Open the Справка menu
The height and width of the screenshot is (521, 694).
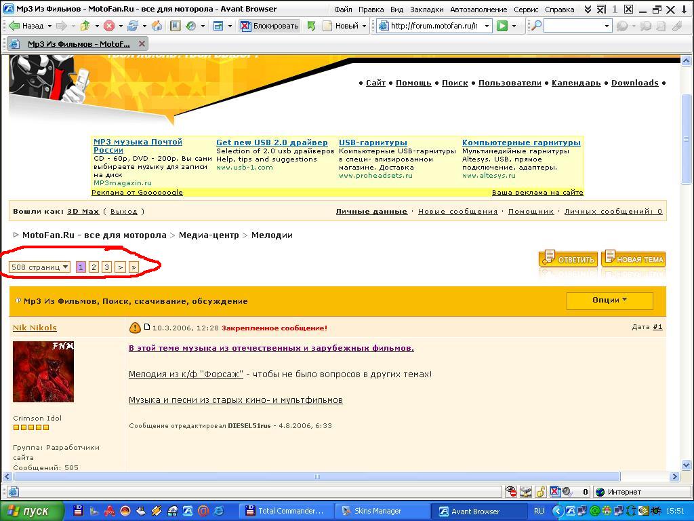[x=559, y=9]
